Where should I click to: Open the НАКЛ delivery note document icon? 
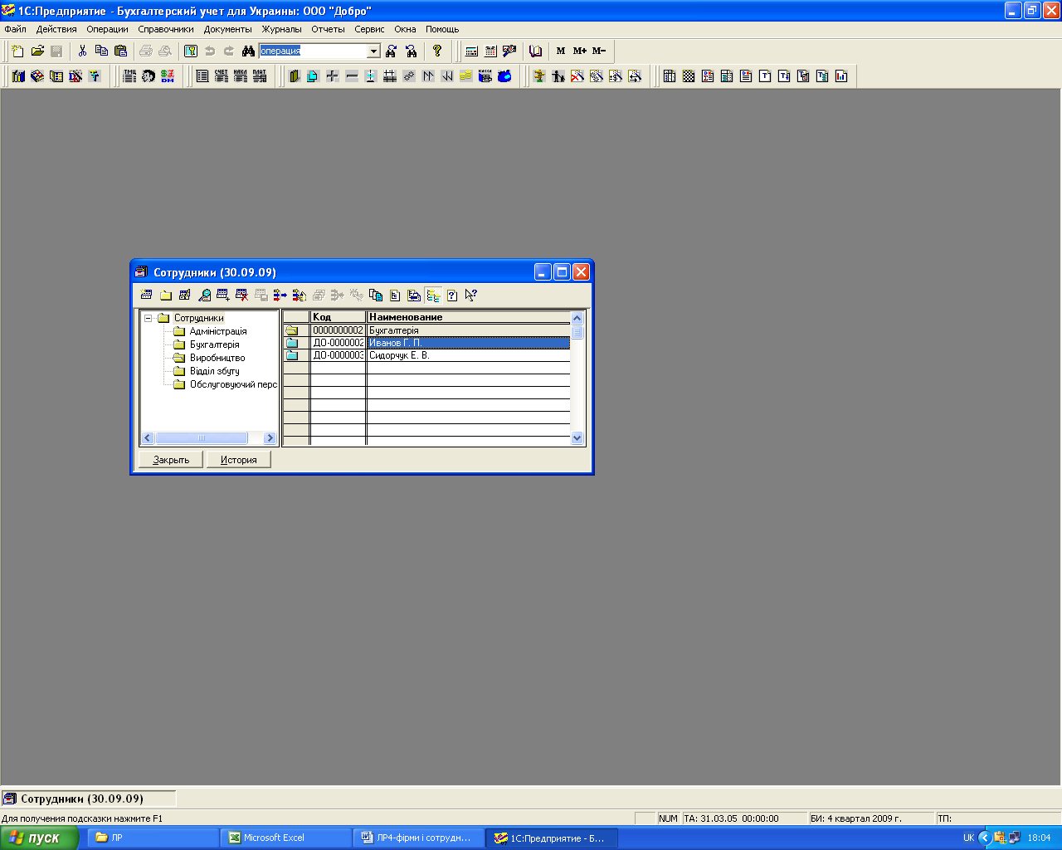(x=241, y=76)
